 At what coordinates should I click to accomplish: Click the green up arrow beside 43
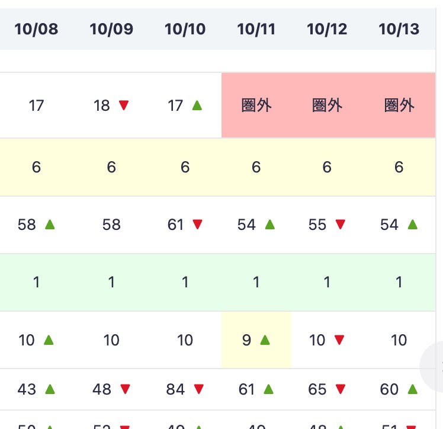pyautogui.click(x=50, y=389)
